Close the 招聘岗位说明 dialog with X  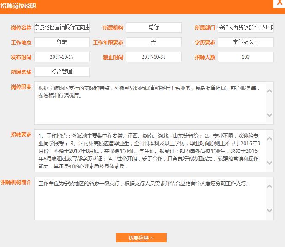point(279,3)
